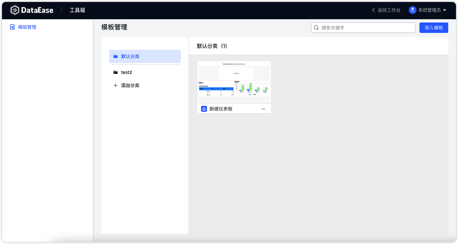458x244 pixels.
Task: Click the 默认分类 (1) heading
Action: click(x=212, y=46)
